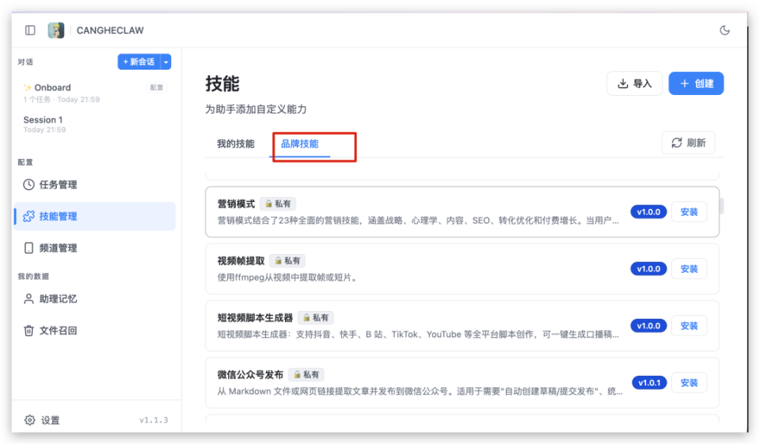Select the 微信公众号发布 skill title
Image resolution: width=760 pixels, height=444 pixels.
(x=250, y=374)
